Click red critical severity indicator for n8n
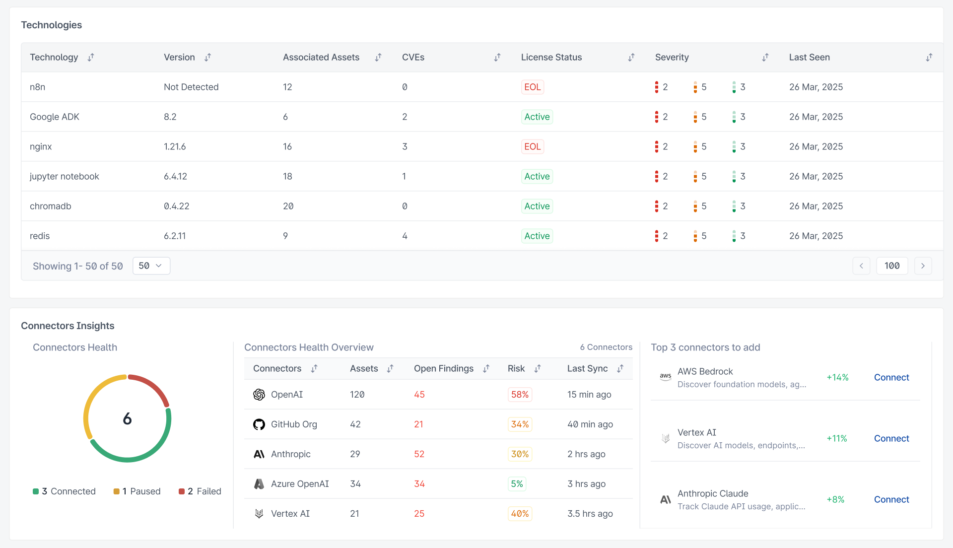Image resolution: width=953 pixels, height=548 pixels. [x=657, y=87]
